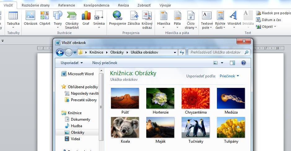291x151 pixels.
Task: Open the Priečinok arrange-by dropdown
Action: tap(229, 76)
